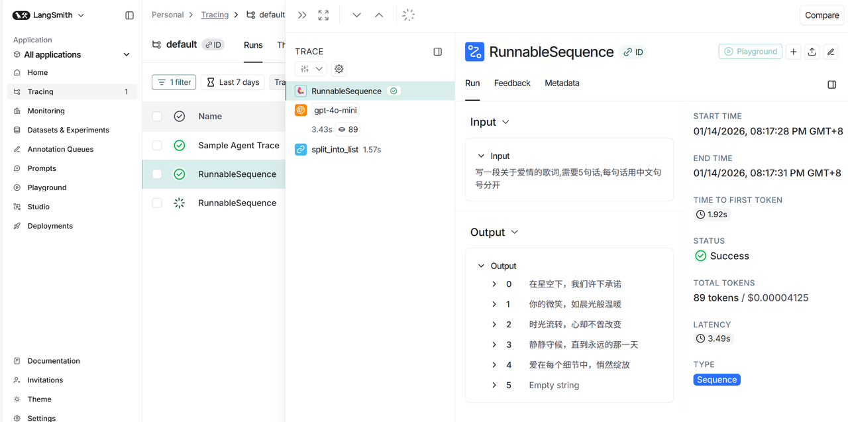Click the Home icon in the sidebar
The image size is (848, 422).
click(17, 72)
